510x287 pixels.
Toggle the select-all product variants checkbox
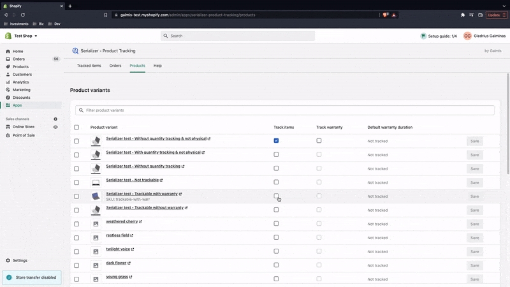76,127
